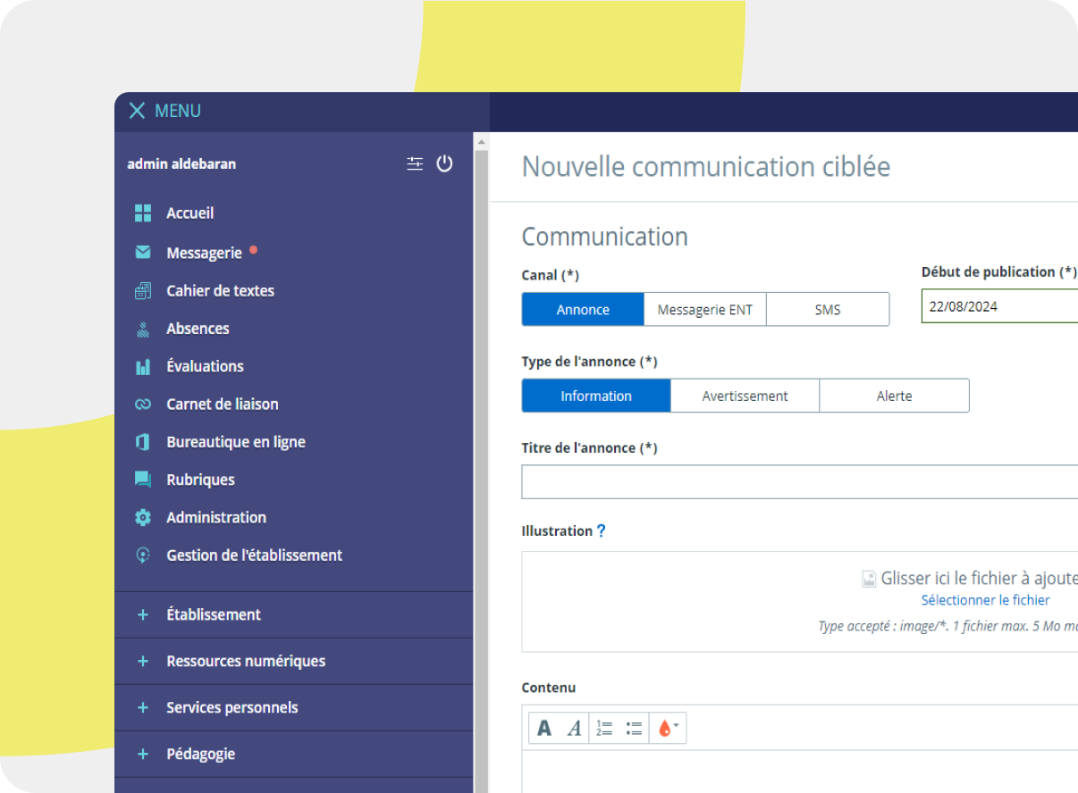Click the Titre de l'annonce field
Viewport: 1078px width, 793px height.
799,481
